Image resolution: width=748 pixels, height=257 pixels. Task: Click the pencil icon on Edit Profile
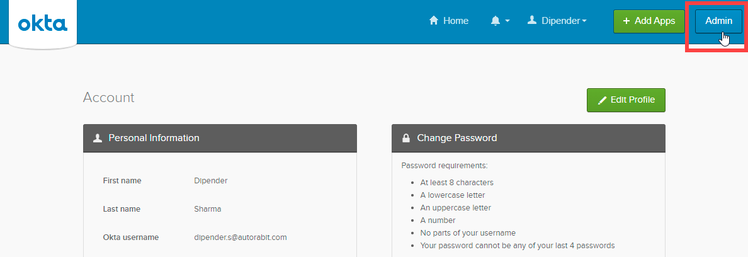coord(602,100)
